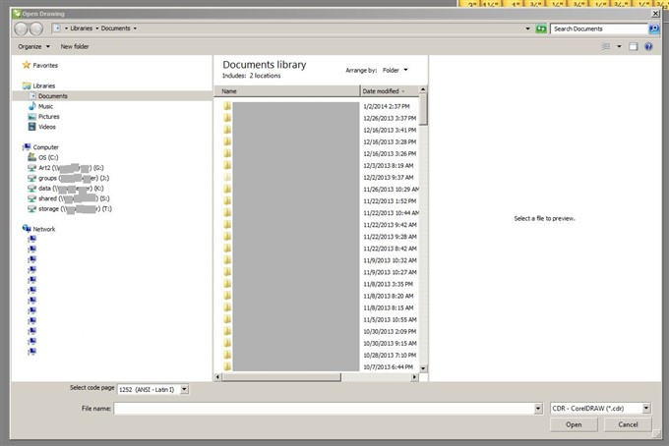
Task: Sort by the Date modified column header
Action: click(390, 91)
